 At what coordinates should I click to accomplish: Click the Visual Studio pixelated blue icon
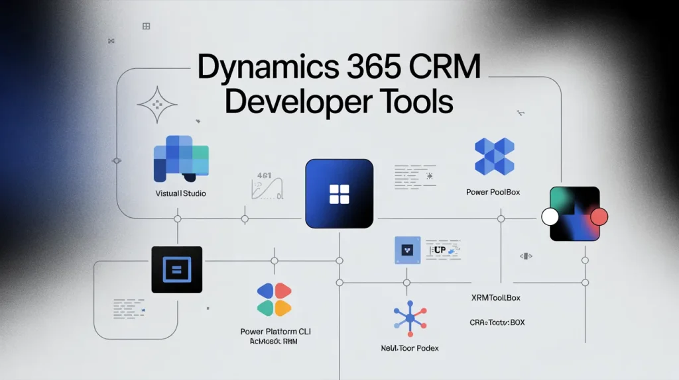[x=181, y=159]
